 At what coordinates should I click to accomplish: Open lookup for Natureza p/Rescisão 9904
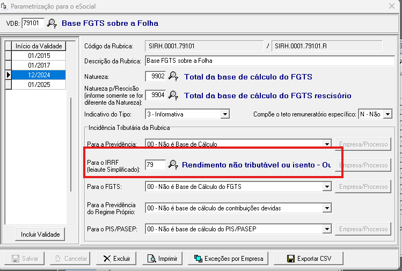click(x=173, y=96)
